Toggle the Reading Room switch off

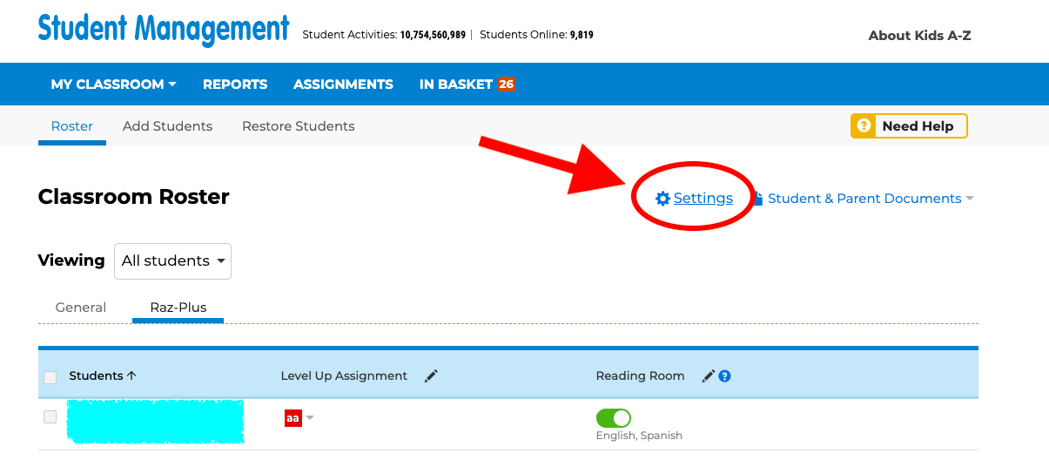pos(613,418)
